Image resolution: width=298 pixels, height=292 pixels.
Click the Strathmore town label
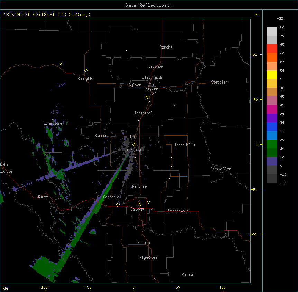click(178, 211)
